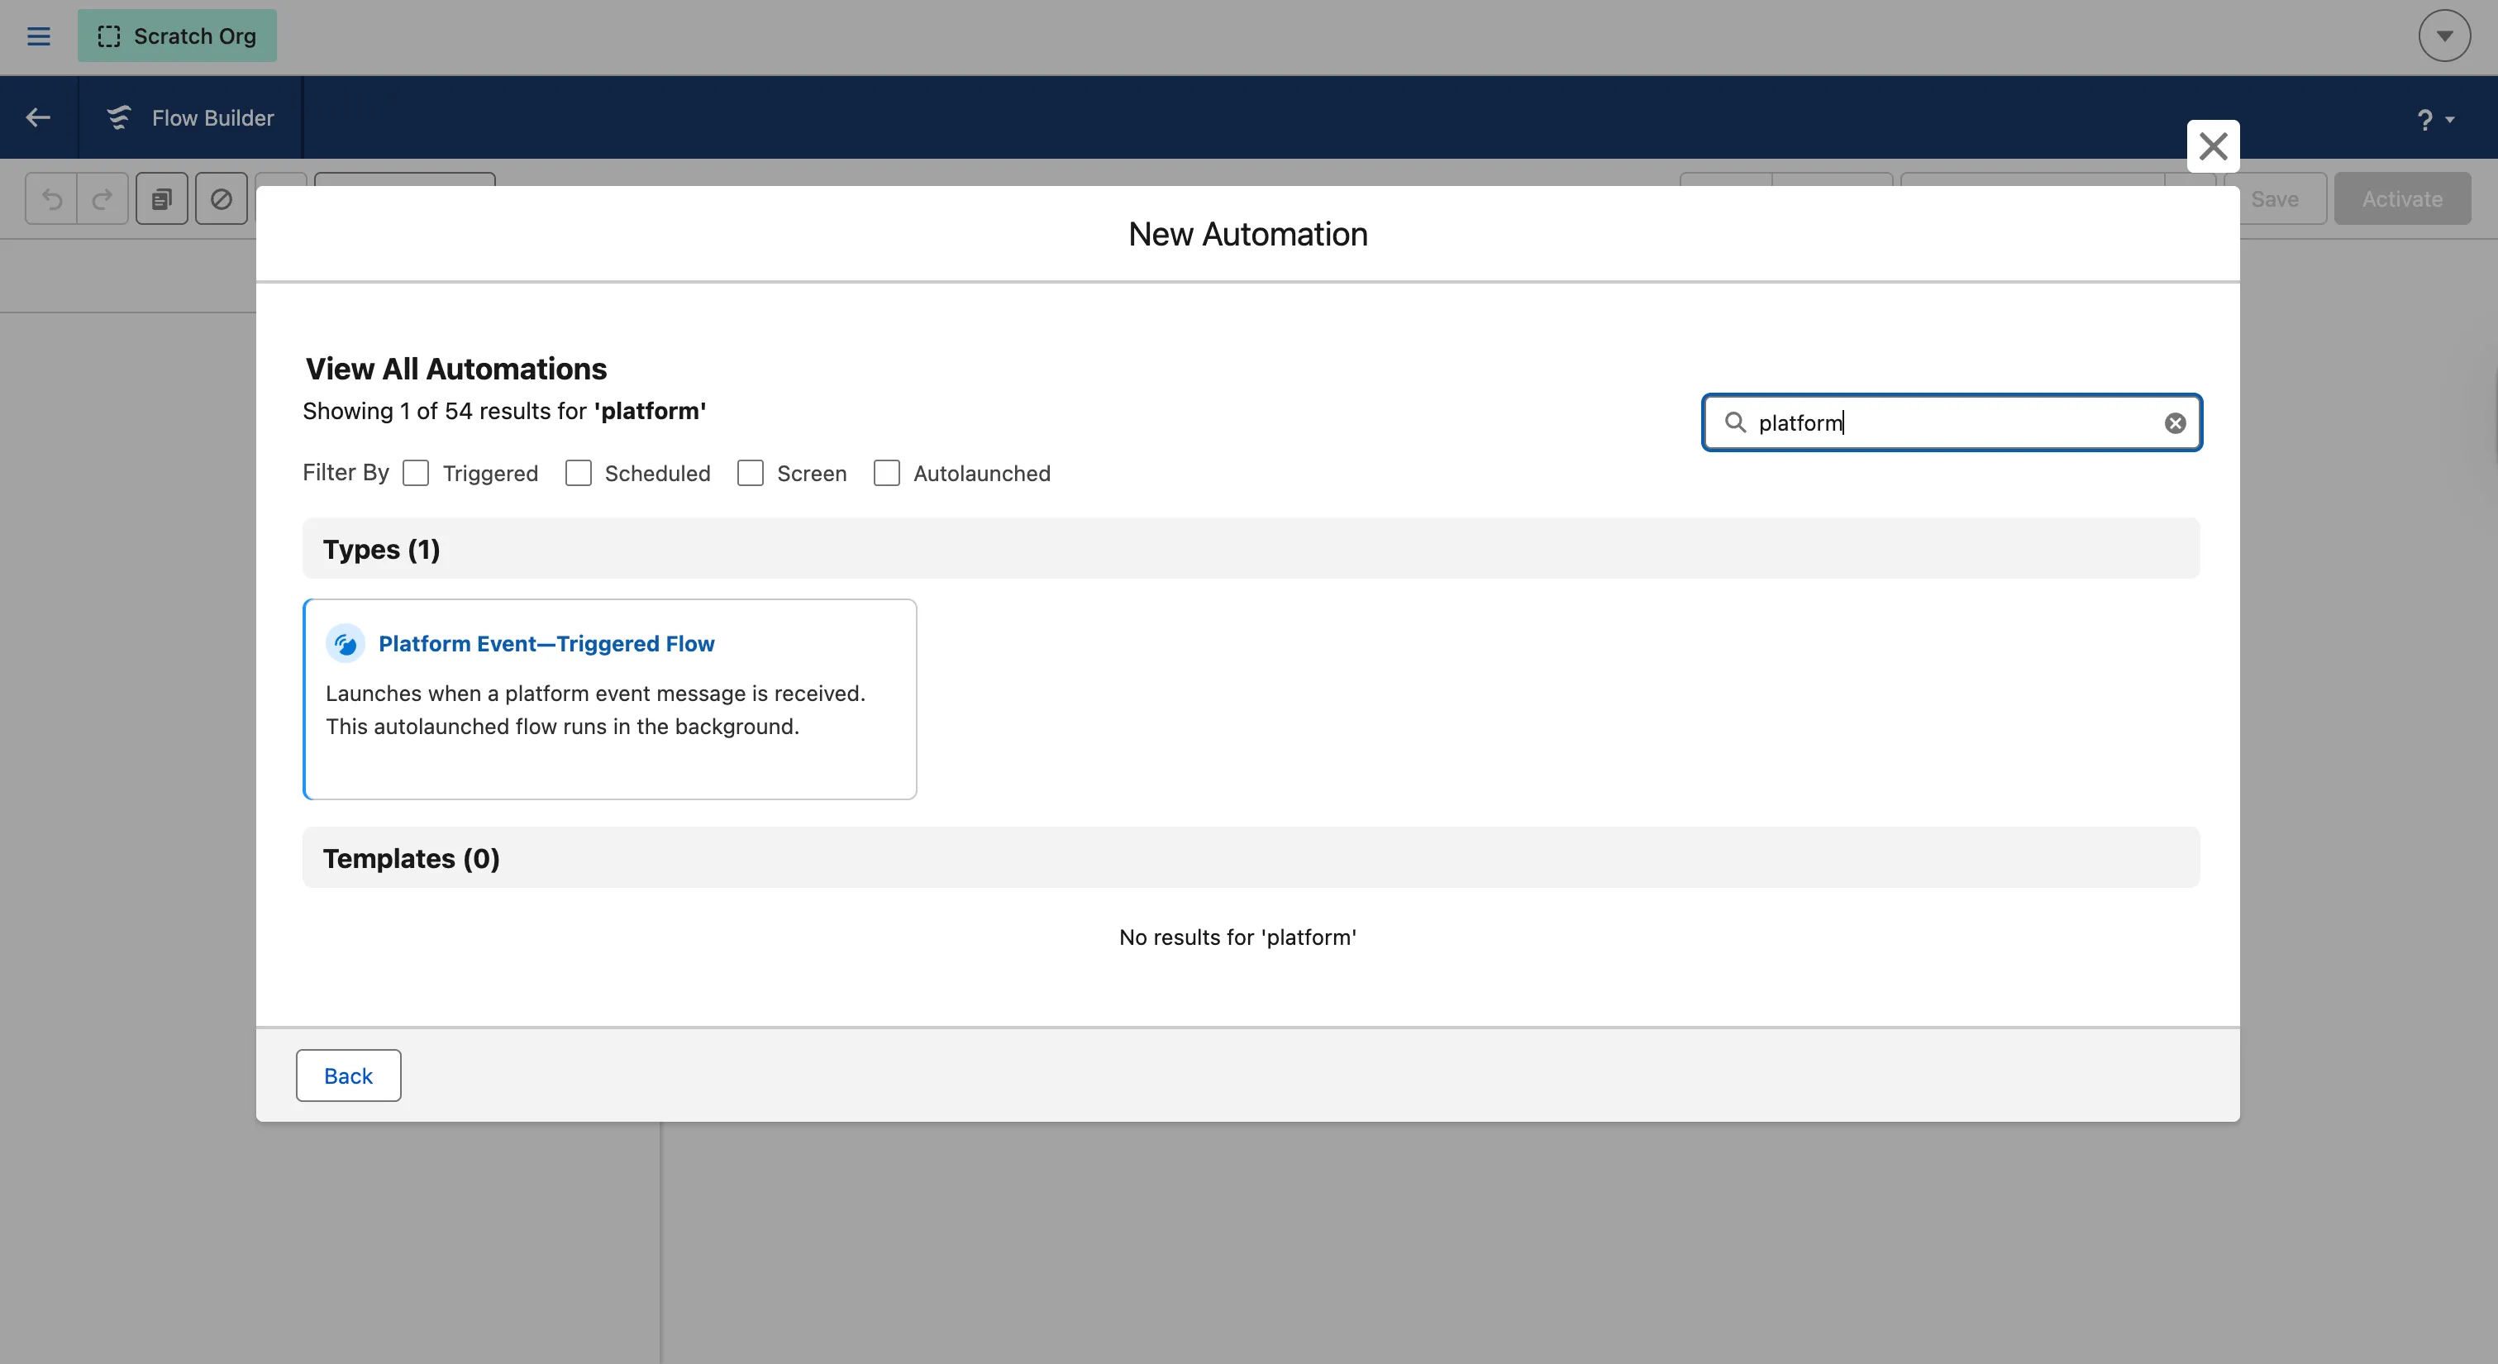Viewport: 2498px width, 1364px height.
Task: Enable the Scheduled filter checkbox
Action: tap(578, 474)
